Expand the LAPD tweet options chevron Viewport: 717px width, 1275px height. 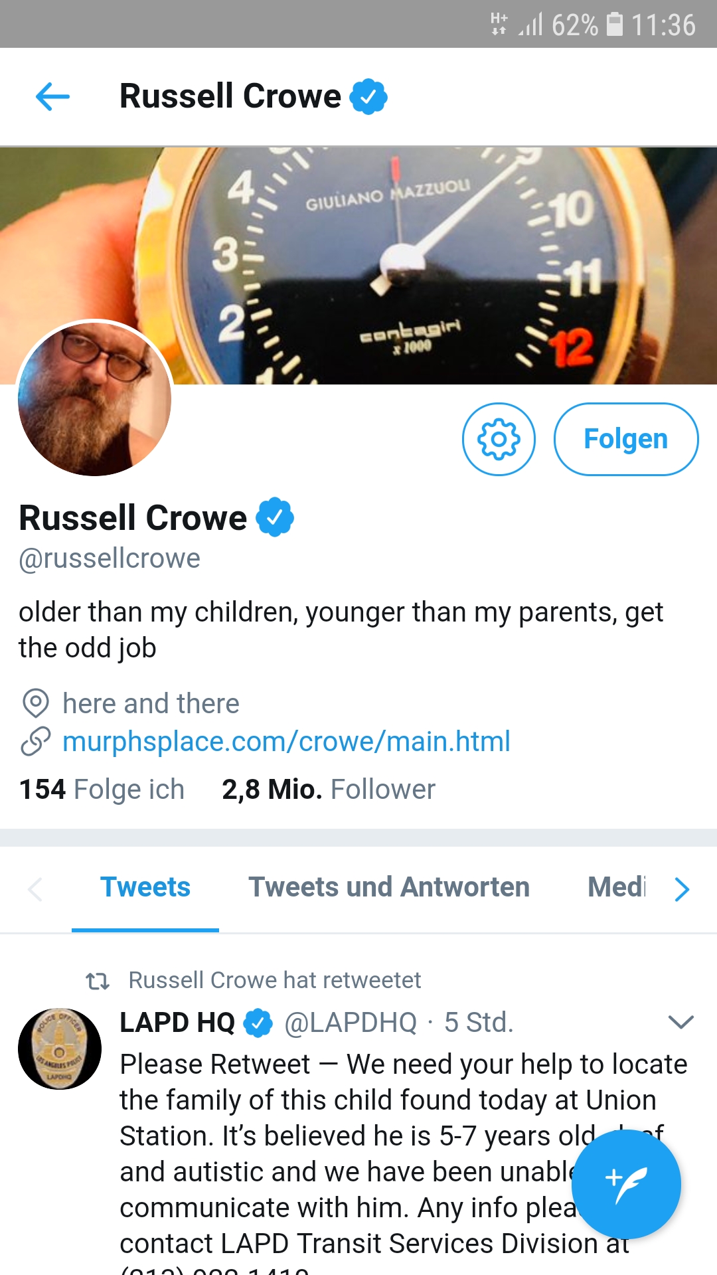pos(681,1022)
